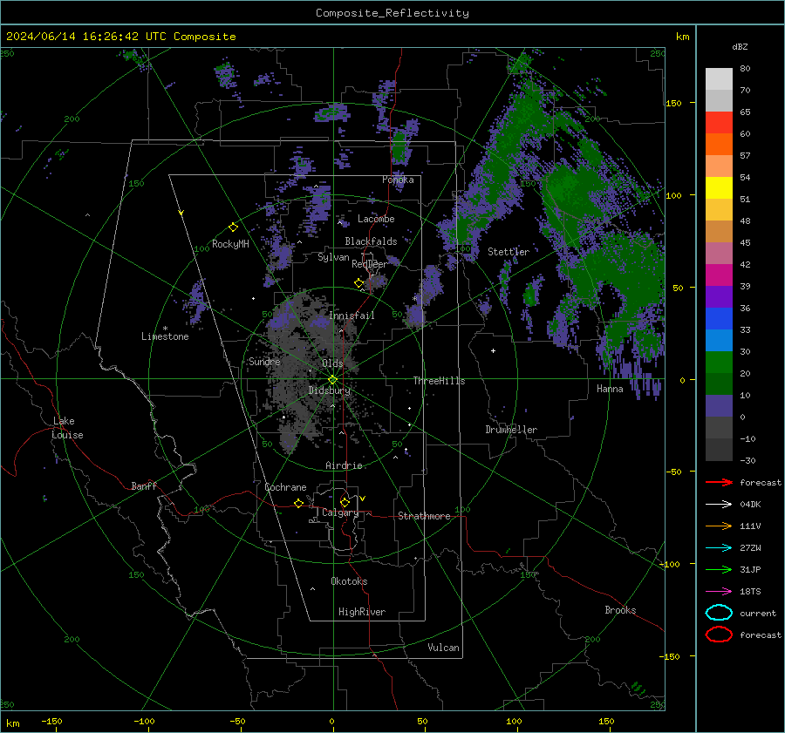Click the cyan current ellipse legend icon

pos(719,613)
